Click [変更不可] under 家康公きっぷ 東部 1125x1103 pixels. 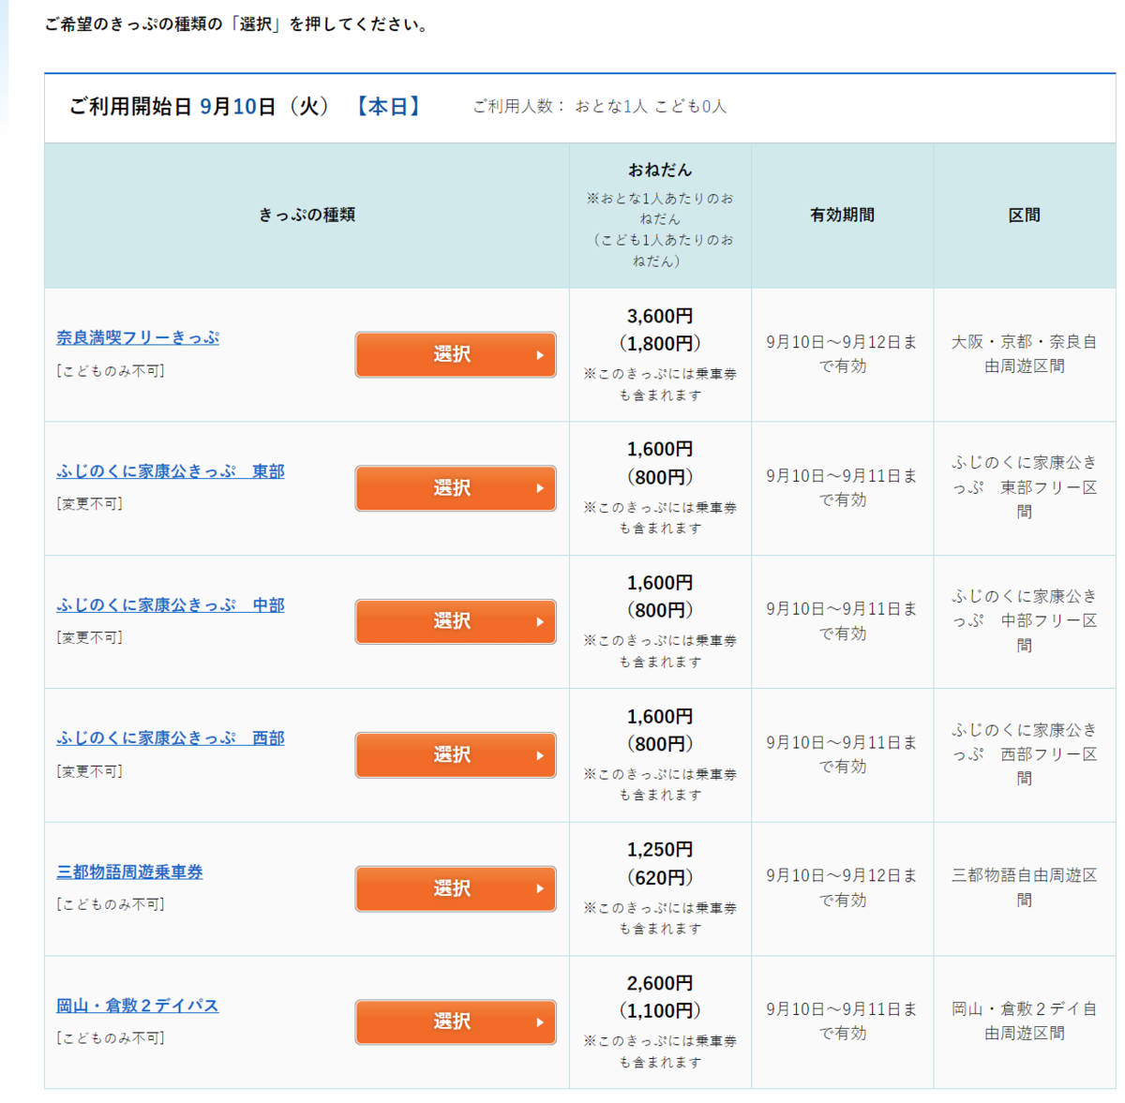coord(90,504)
